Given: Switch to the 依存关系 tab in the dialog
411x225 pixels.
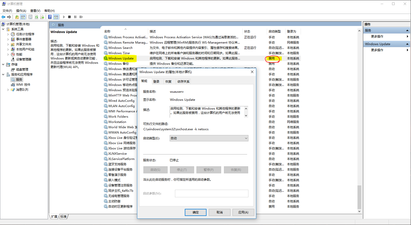Looking at the screenshot, I should [184, 81].
